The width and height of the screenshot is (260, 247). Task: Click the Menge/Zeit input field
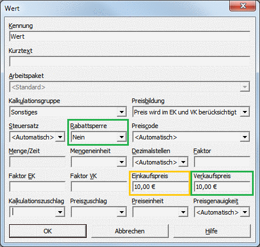[x=37, y=162]
